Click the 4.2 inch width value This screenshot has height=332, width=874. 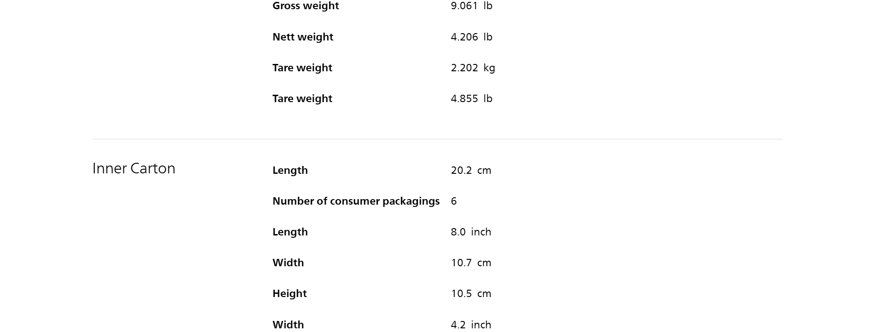(x=471, y=325)
